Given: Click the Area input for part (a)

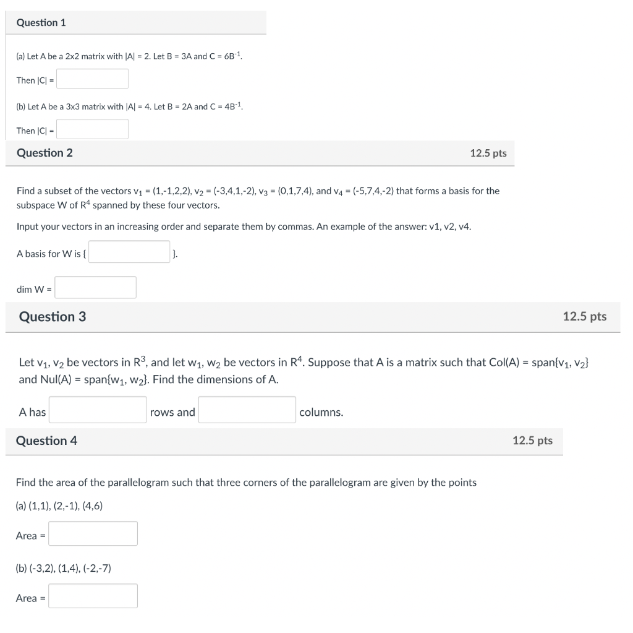Looking at the screenshot, I should 93,533.
